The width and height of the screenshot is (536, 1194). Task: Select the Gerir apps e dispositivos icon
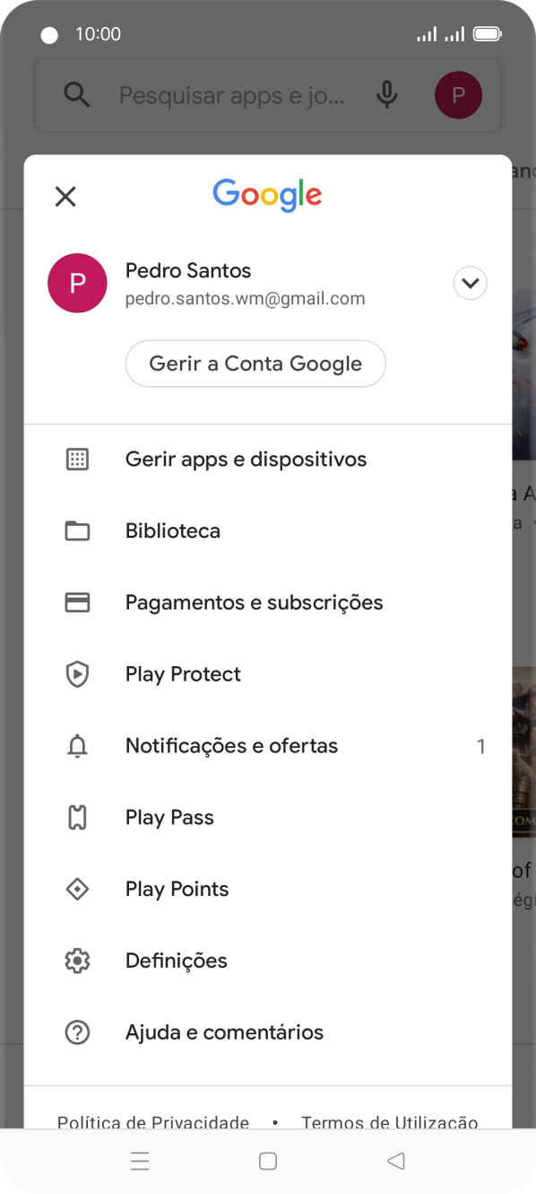click(x=78, y=459)
